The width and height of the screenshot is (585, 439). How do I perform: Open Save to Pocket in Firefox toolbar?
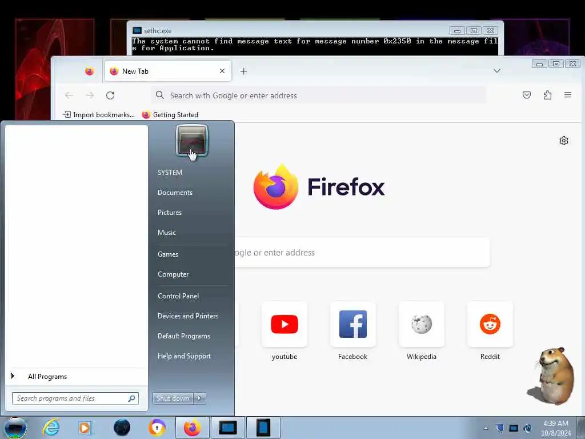[x=526, y=95]
